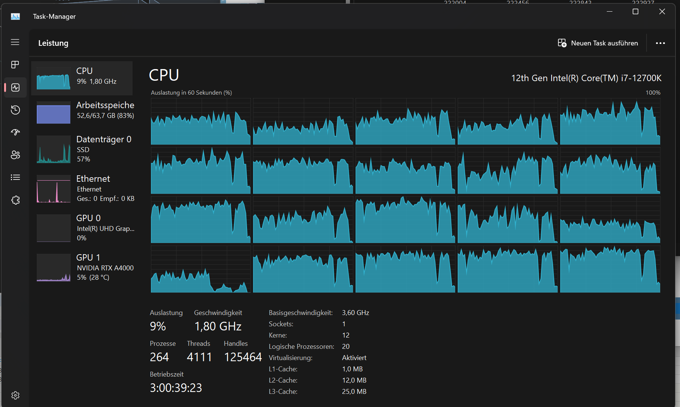This screenshot has width=680, height=407.
Task: Minimize the Task-Manager window
Action: click(x=609, y=12)
